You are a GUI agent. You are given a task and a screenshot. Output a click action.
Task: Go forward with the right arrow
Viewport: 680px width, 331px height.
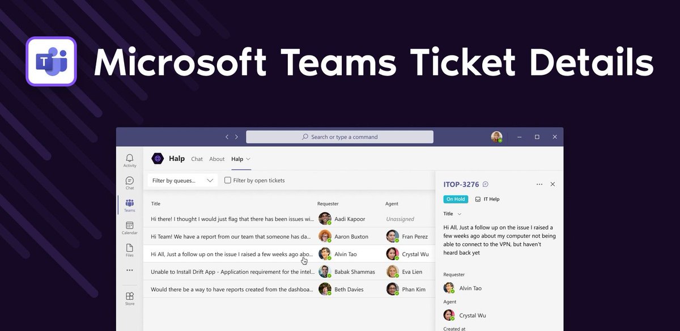236,137
